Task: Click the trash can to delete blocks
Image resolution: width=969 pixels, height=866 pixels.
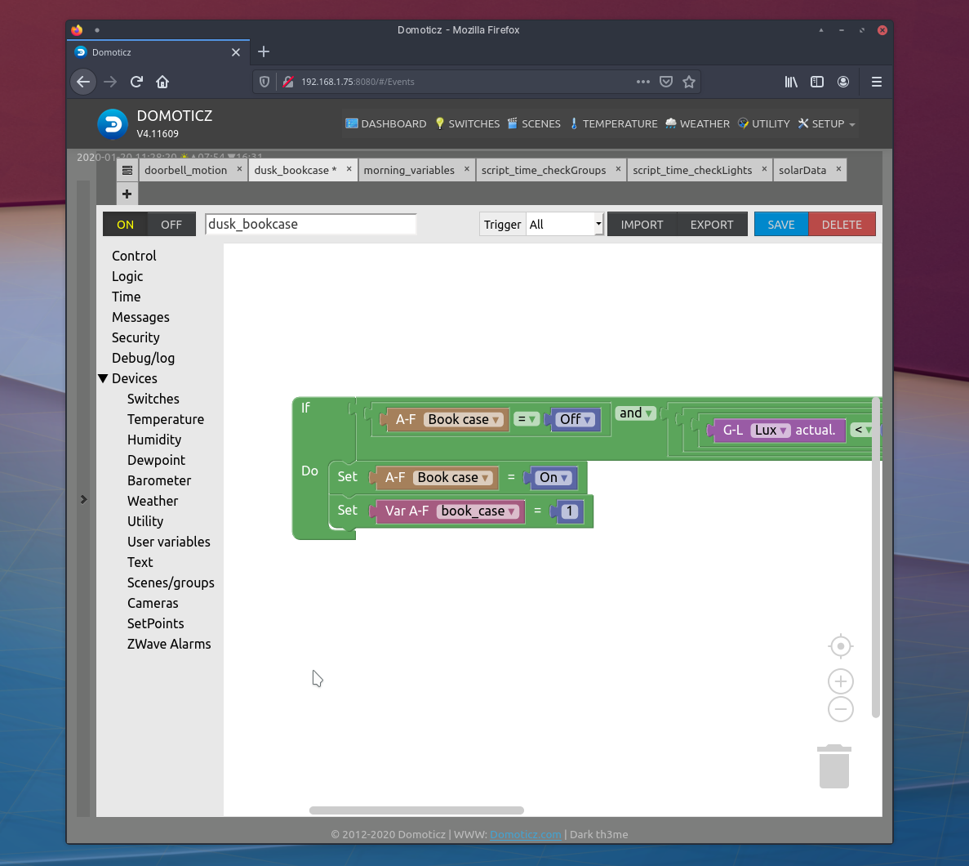Action: (x=833, y=766)
